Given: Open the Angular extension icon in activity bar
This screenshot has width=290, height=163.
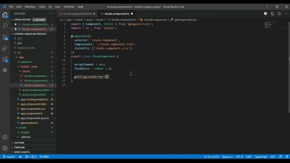Looking at the screenshot, I should [x=5, y=70].
